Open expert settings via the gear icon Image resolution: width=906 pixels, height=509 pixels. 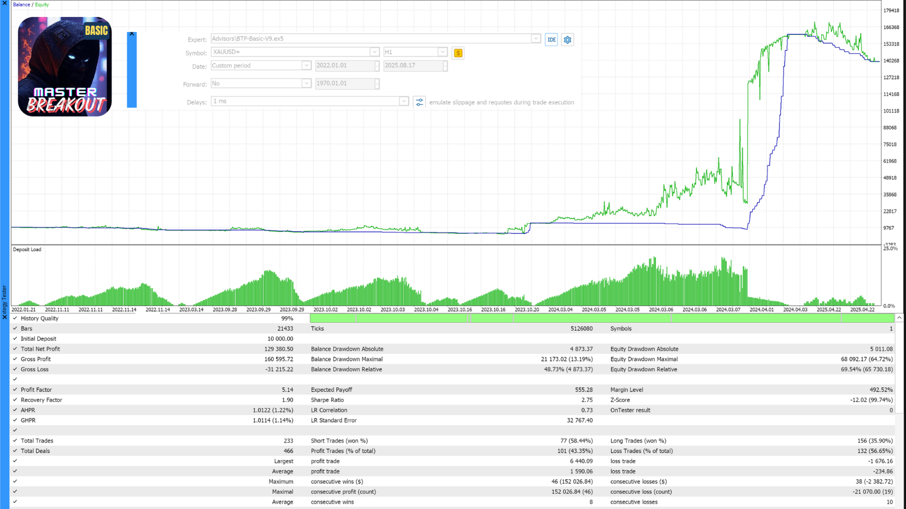tap(568, 40)
